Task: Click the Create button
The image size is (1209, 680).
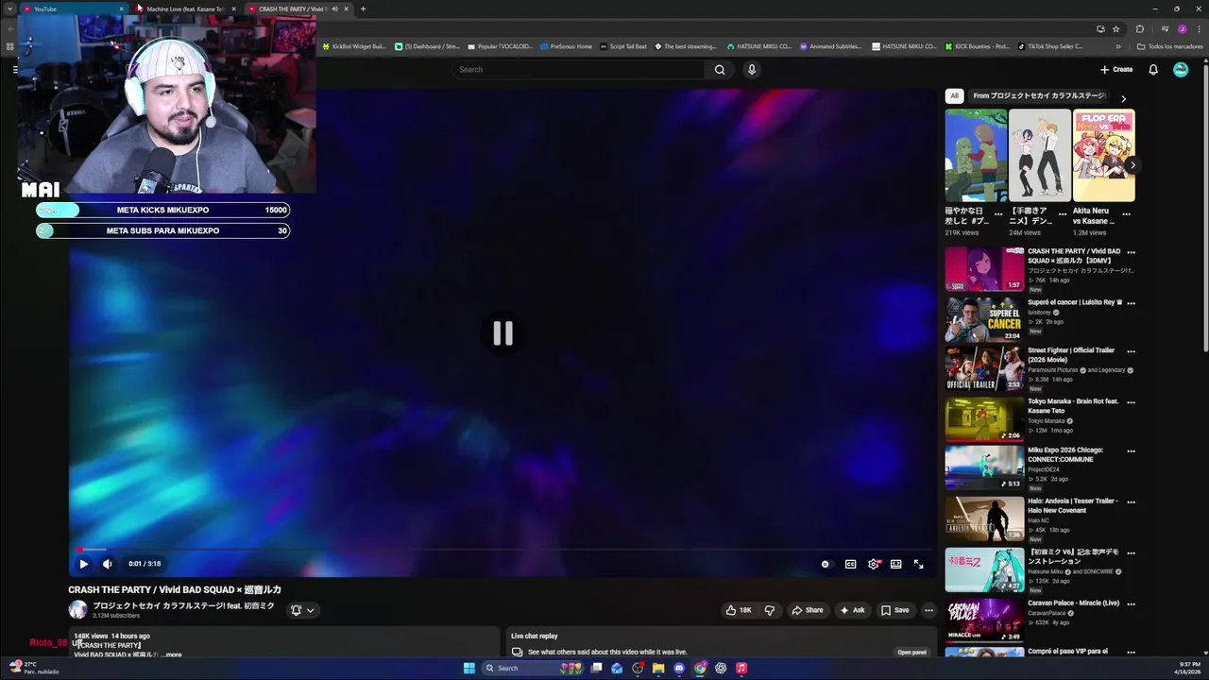Action: click(x=1116, y=69)
